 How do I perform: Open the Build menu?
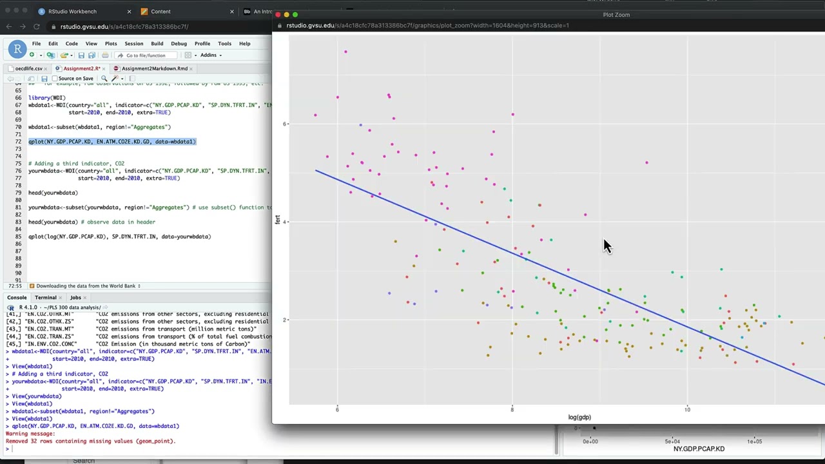(157, 44)
